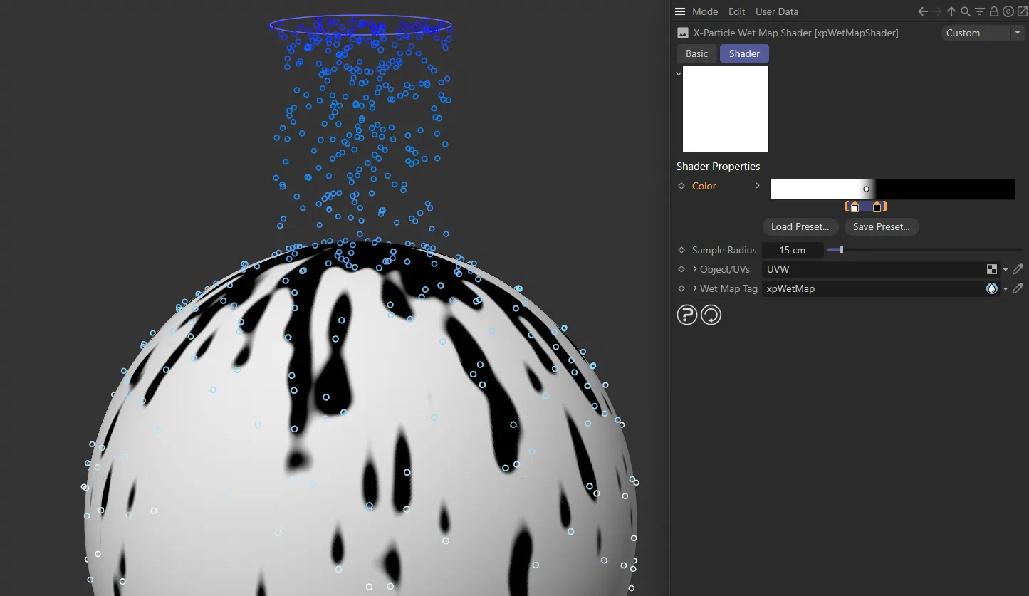This screenshot has height=596, width=1029.
Task: Click the checkerboard texture icon beside UVW
Action: 992,269
